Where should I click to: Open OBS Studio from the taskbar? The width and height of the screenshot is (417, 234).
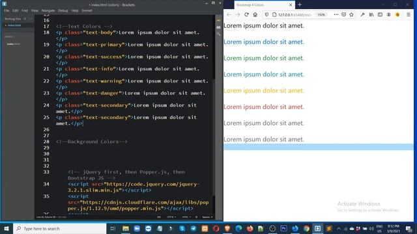(x=272, y=228)
